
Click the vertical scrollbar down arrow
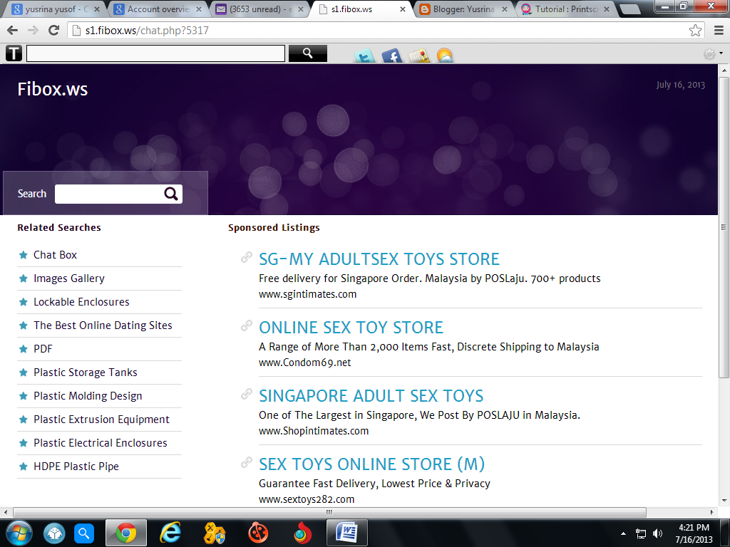(724, 501)
